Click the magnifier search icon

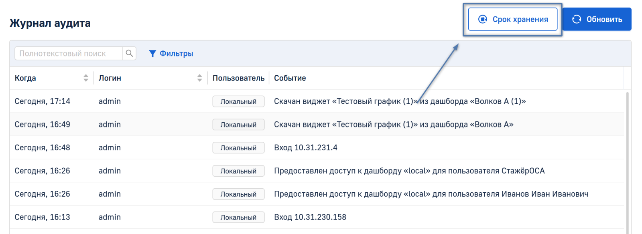coord(129,53)
